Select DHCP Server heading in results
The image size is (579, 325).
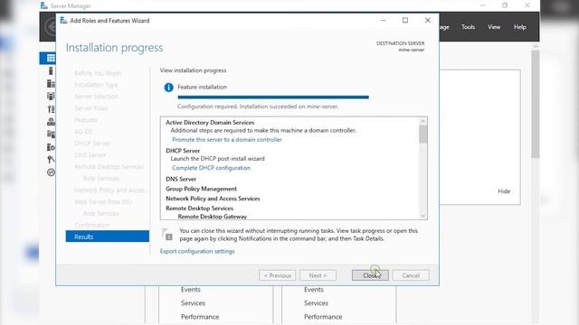tap(183, 151)
